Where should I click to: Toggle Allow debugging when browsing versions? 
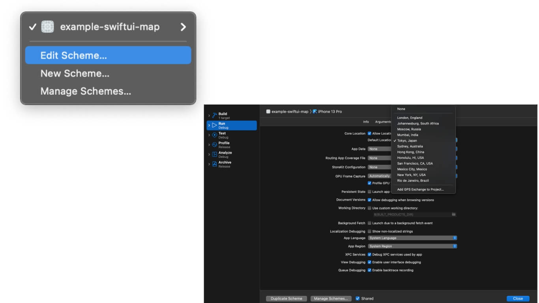(x=369, y=200)
